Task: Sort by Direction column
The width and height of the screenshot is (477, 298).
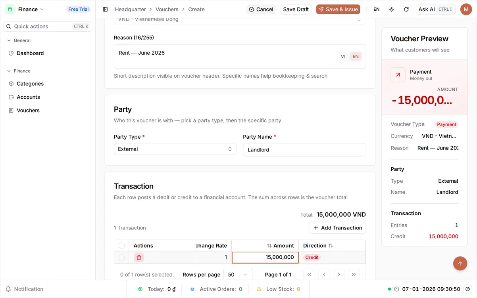Action: click(x=318, y=246)
